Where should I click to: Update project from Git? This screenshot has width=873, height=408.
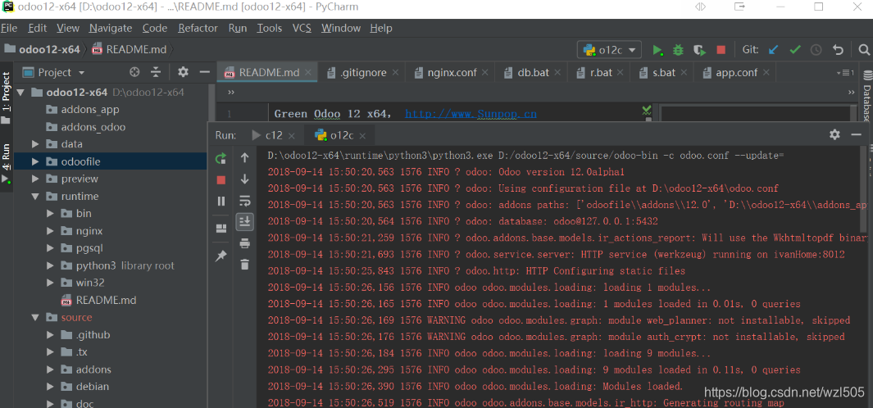773,50
